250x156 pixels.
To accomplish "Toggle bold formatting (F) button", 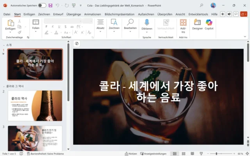I will pyautogui.click(x=46, y=27).
